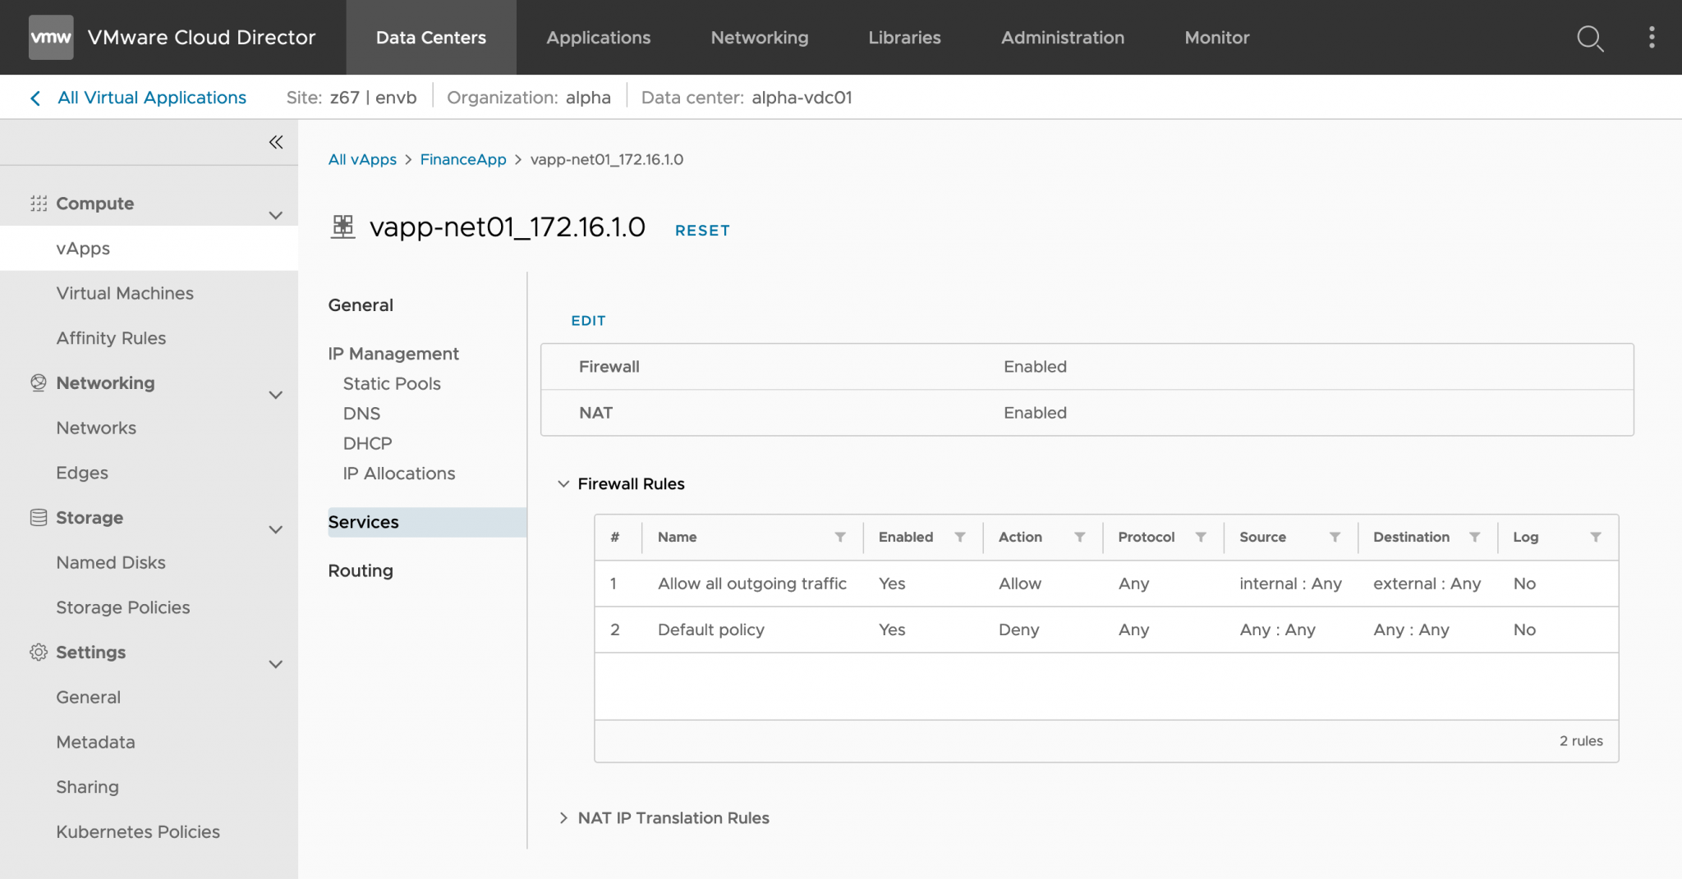The image size is (1682, 879).
Task: Switch to the Administration menu
Action: tap(1062, 38)
